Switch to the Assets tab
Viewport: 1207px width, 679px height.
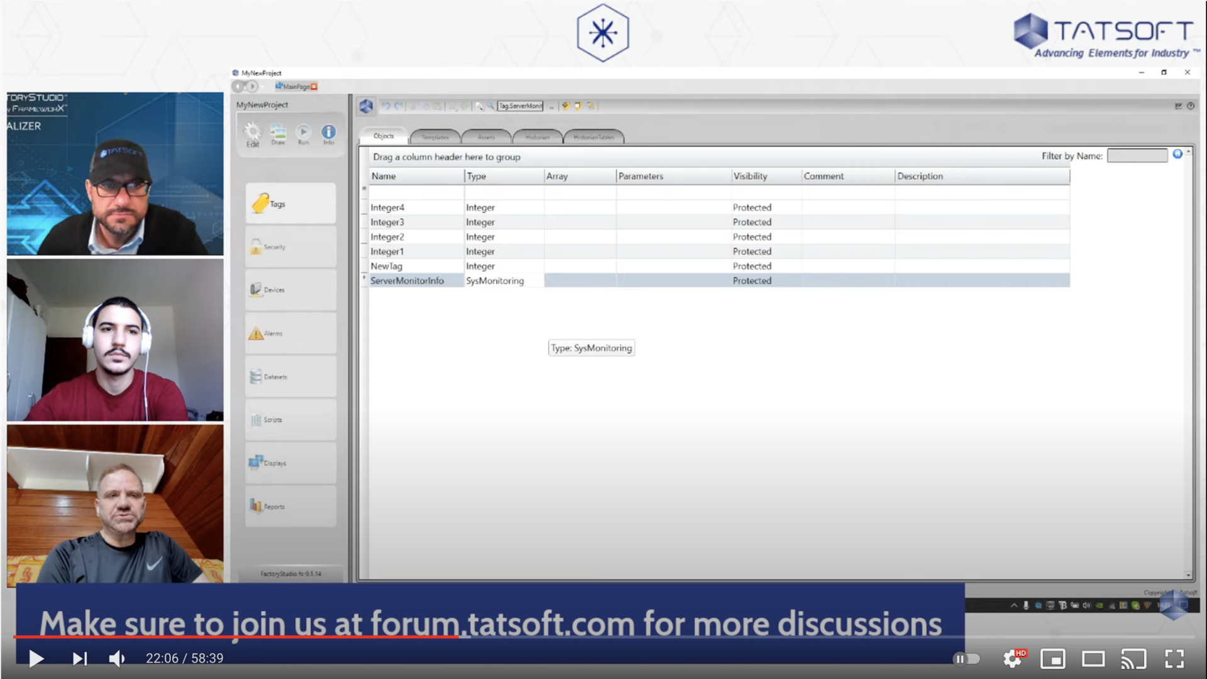point(486,137)
